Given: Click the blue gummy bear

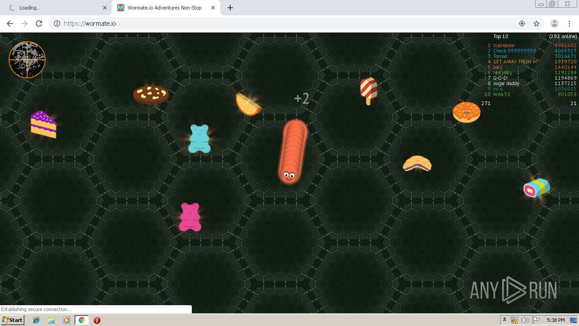Looking at the screenshot, I should (199, 139).
